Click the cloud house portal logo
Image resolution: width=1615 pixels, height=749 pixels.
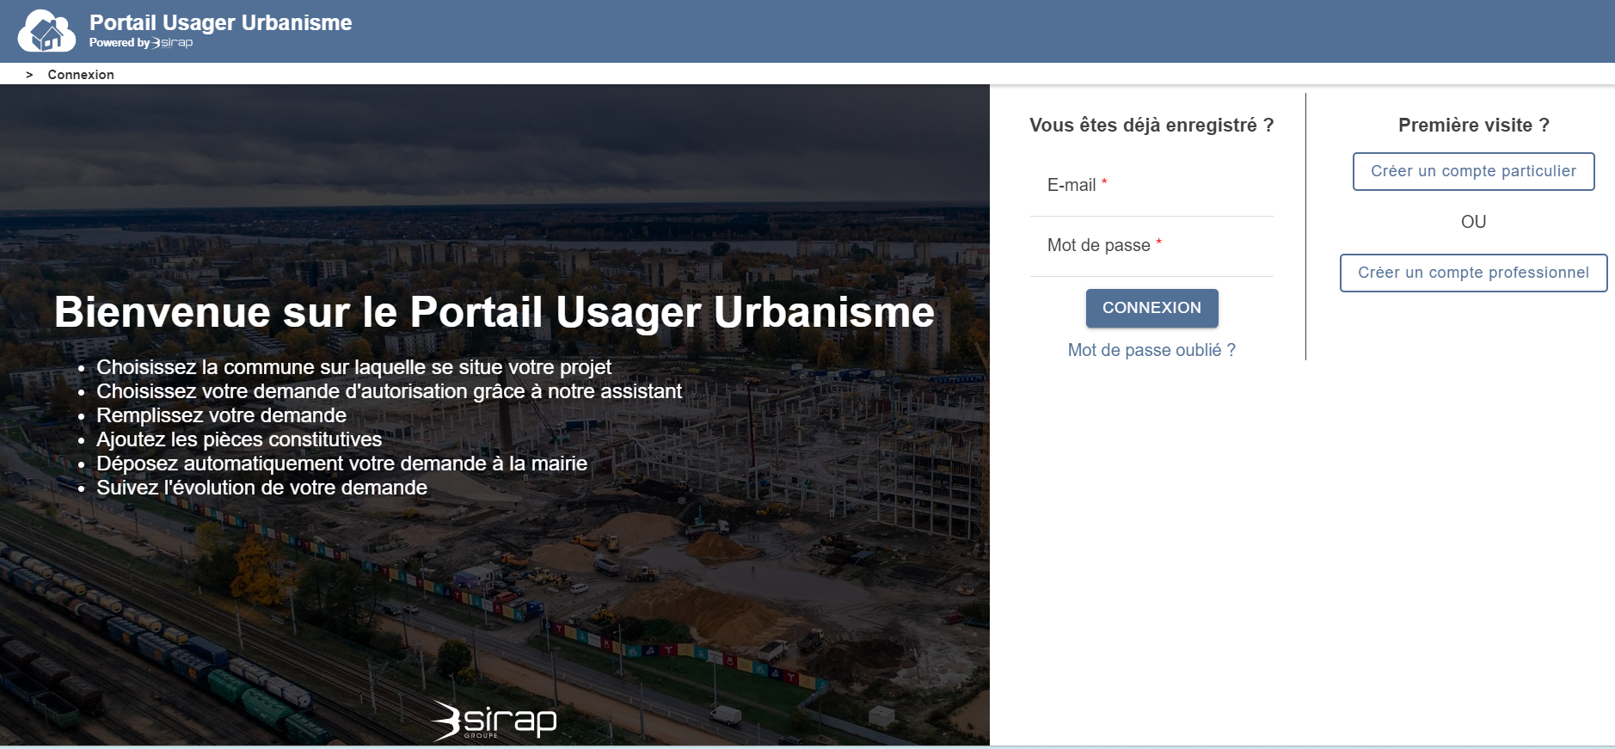46,32
